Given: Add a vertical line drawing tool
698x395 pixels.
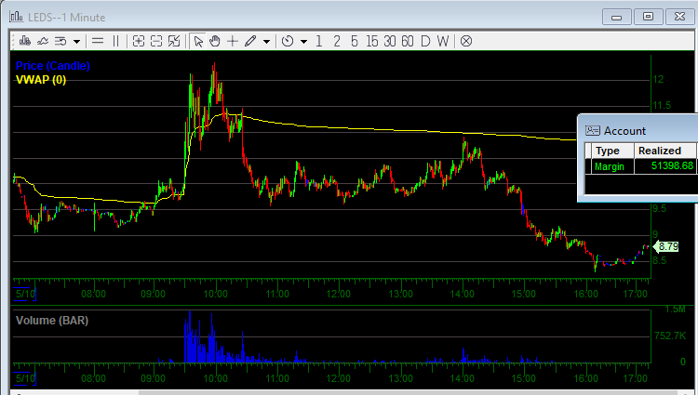Looking at the screenshot, I should [115, 41].
